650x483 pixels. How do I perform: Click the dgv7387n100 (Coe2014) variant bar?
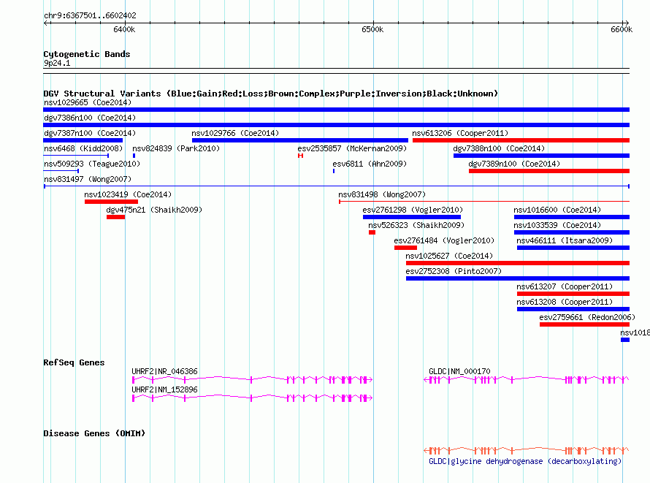tap(83, 140)
